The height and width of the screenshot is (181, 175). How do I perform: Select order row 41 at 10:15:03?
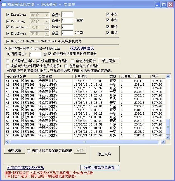[86, 81]
